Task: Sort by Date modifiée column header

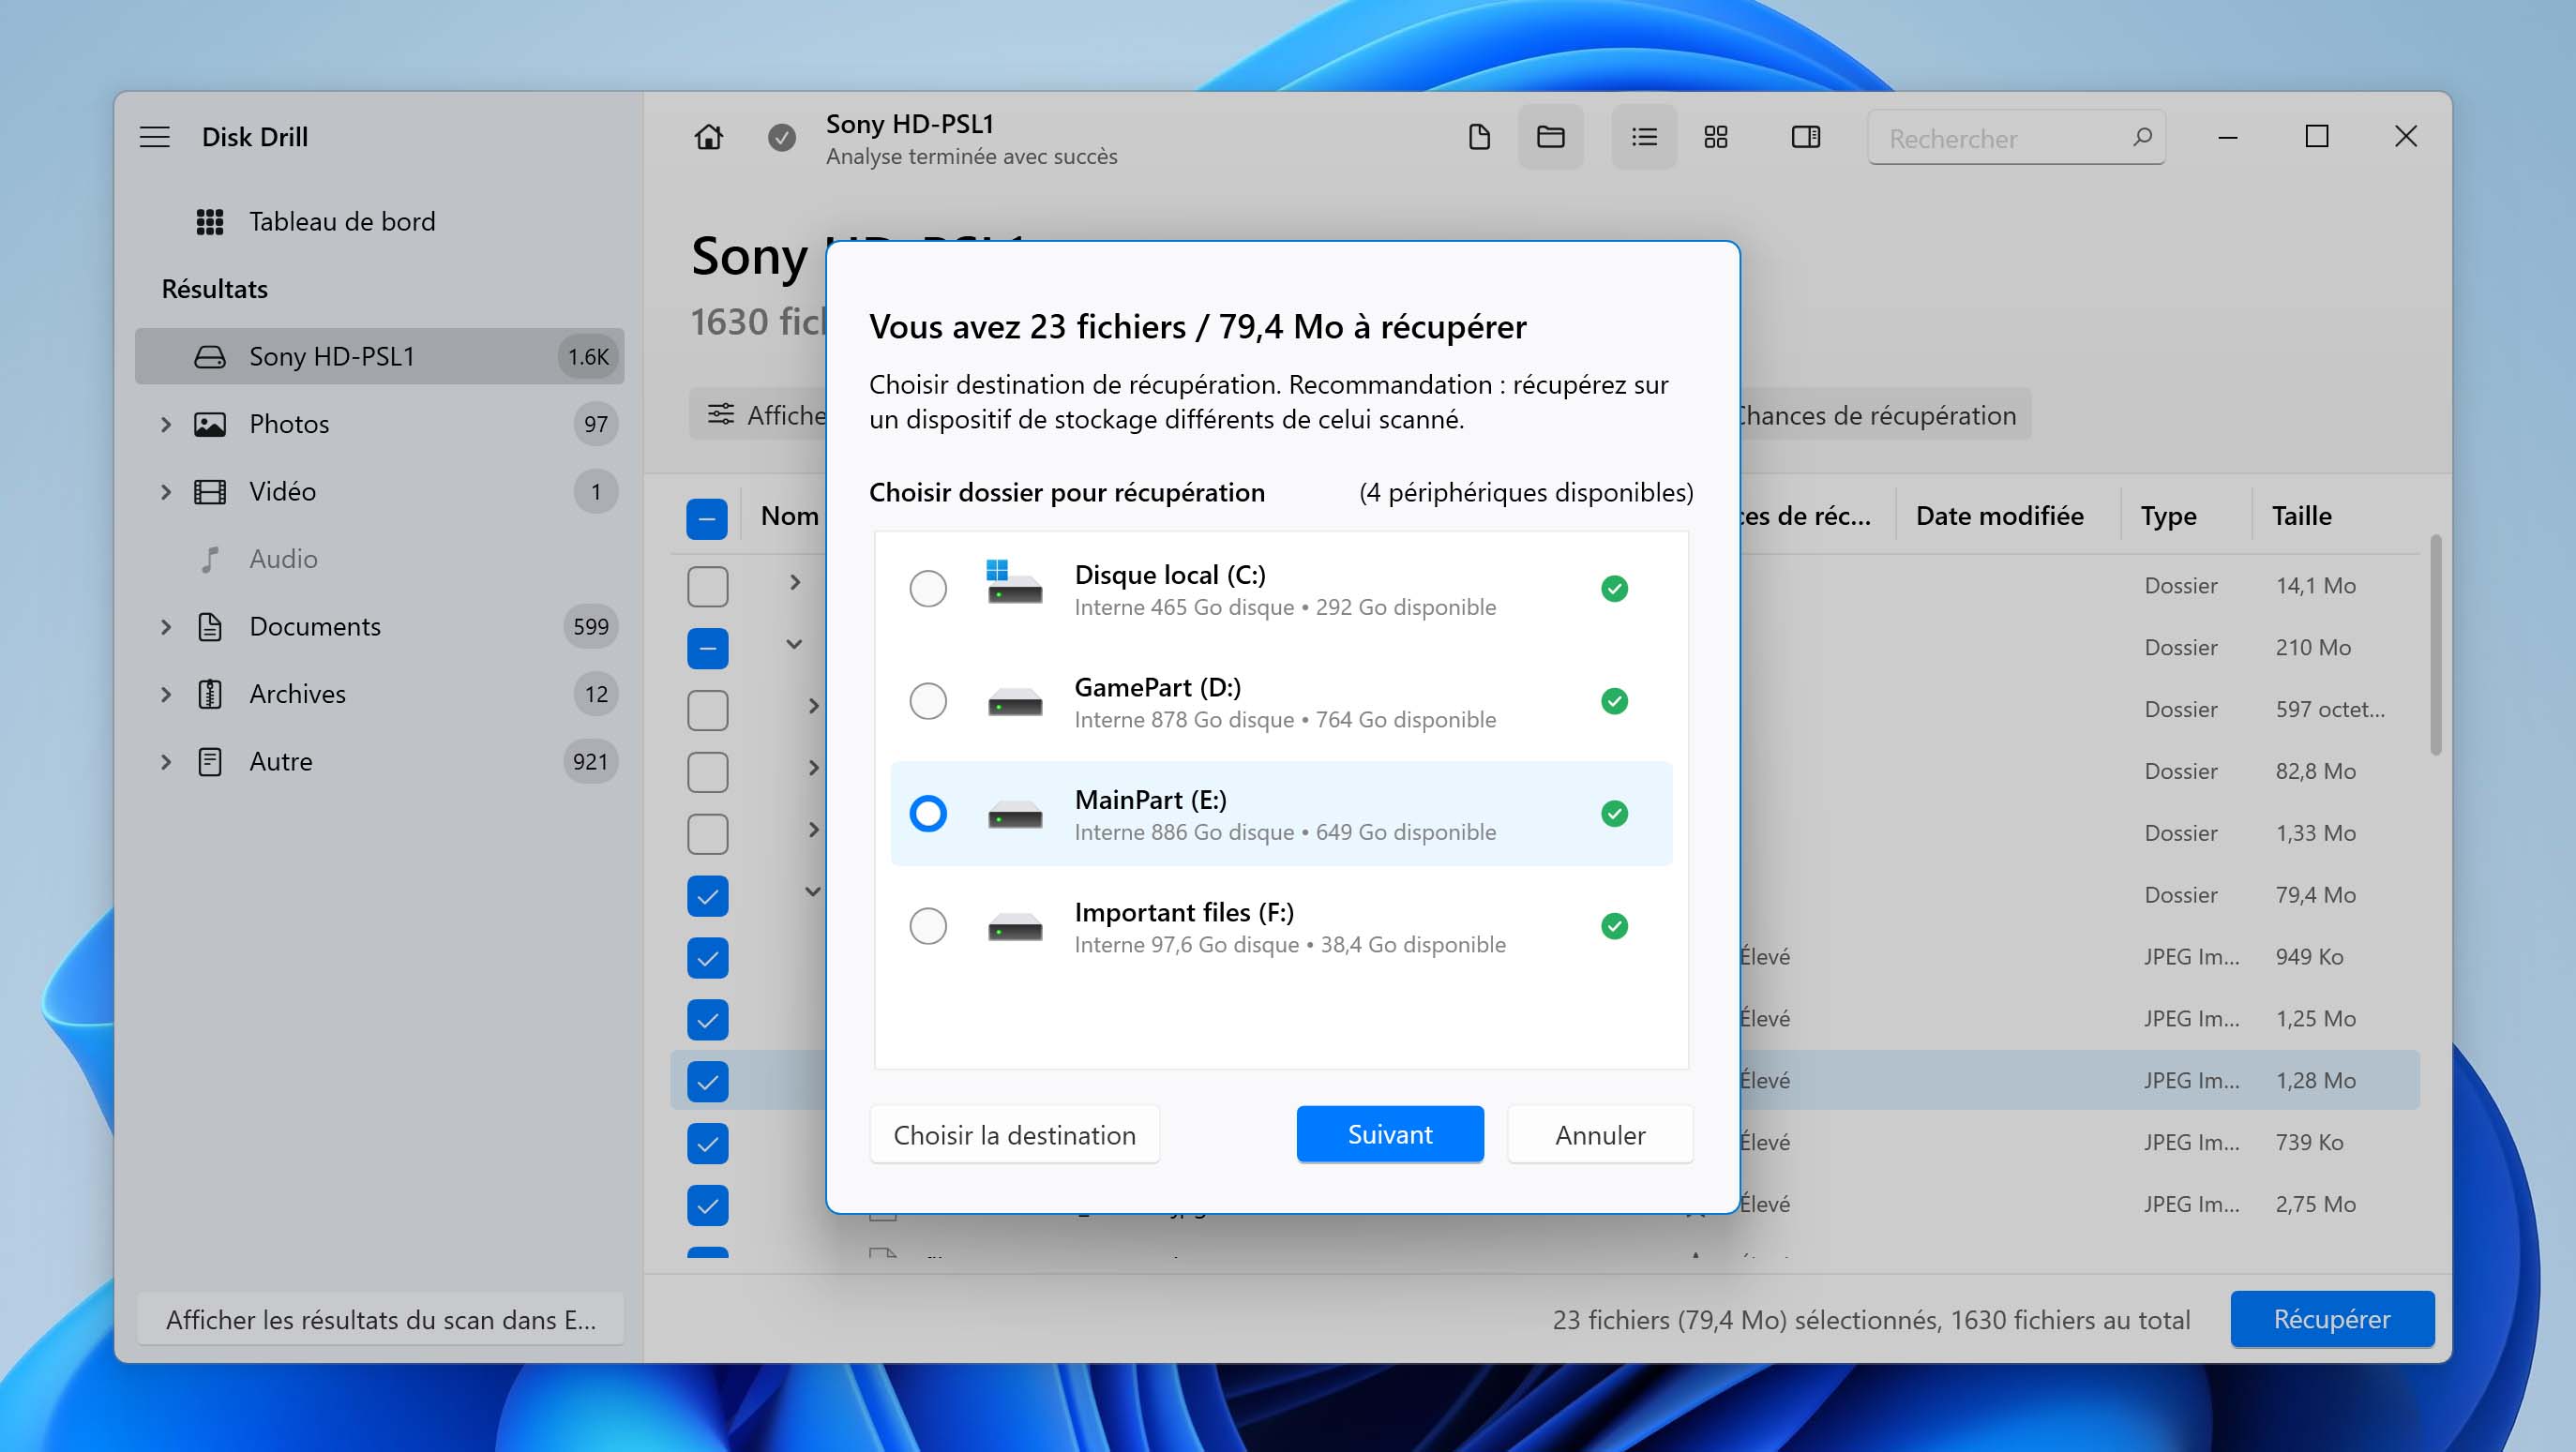Action: click(1999, 516)
